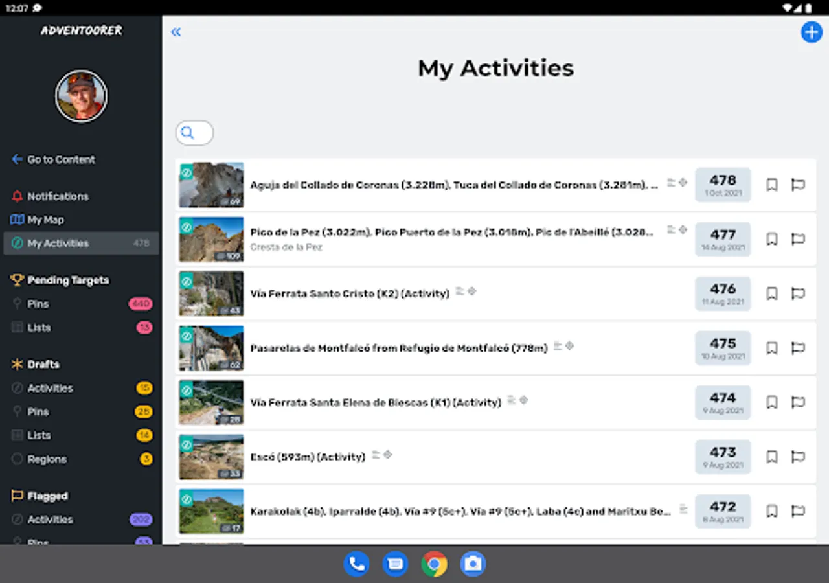This screenshot has width=829, height=583.
Task: Go to Content via the back arrow link
Action: tap(54, 159)
